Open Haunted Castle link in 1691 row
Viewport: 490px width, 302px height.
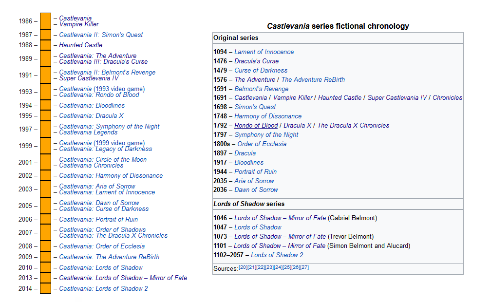[339, 98]
